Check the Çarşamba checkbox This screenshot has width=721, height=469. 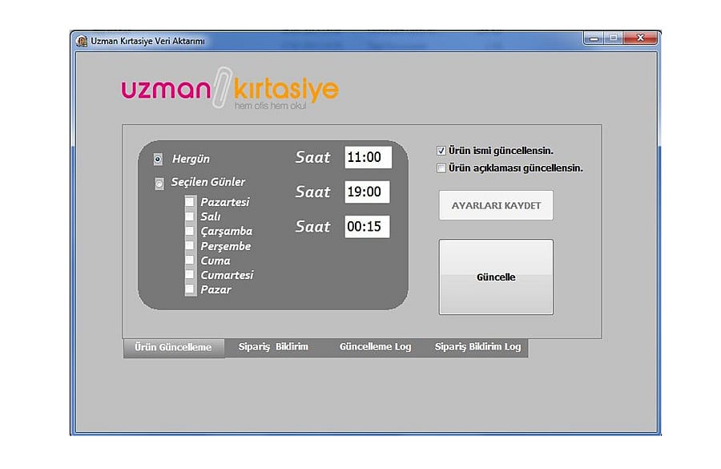189,231
